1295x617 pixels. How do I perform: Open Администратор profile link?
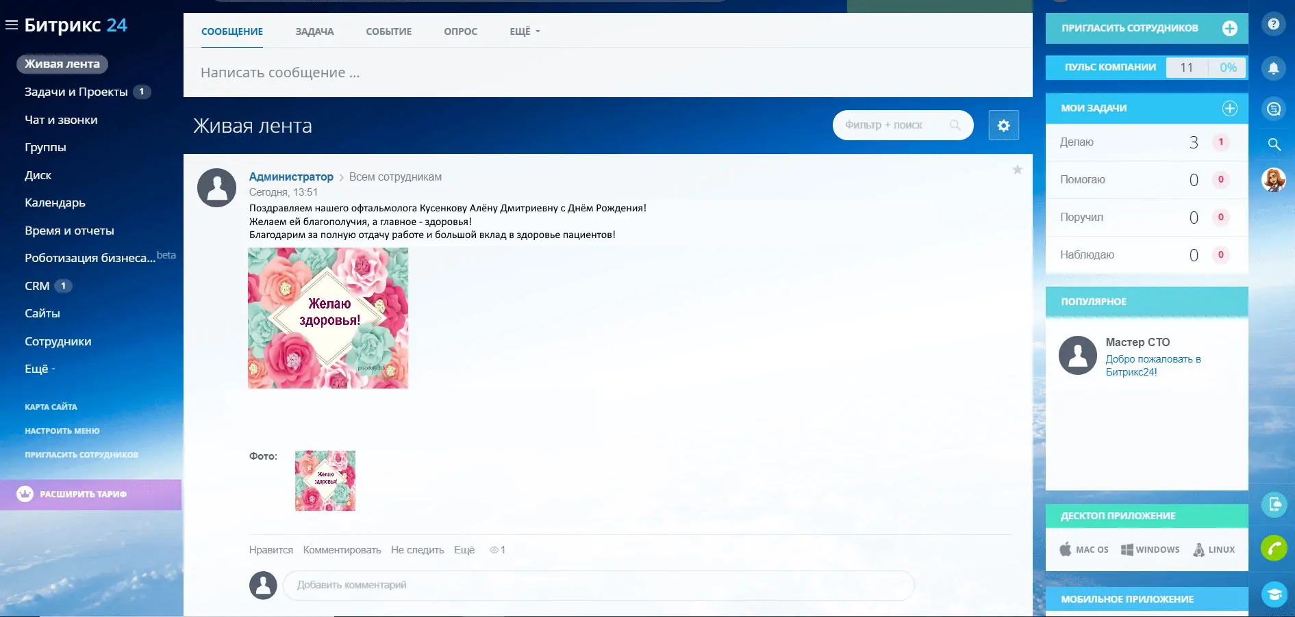(291, 176)
